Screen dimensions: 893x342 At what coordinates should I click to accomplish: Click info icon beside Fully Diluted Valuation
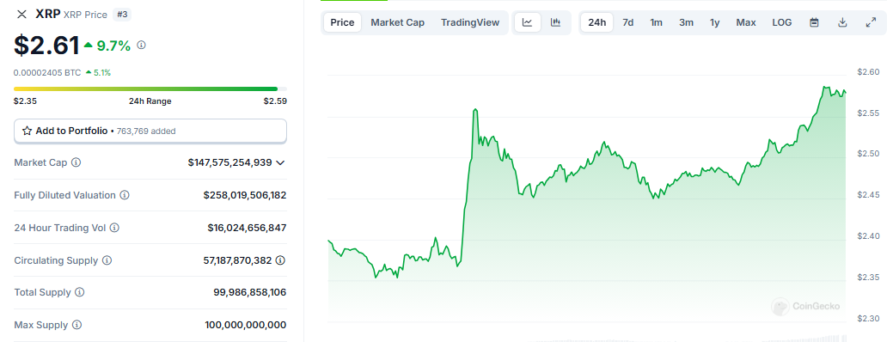tap(125, 195)
